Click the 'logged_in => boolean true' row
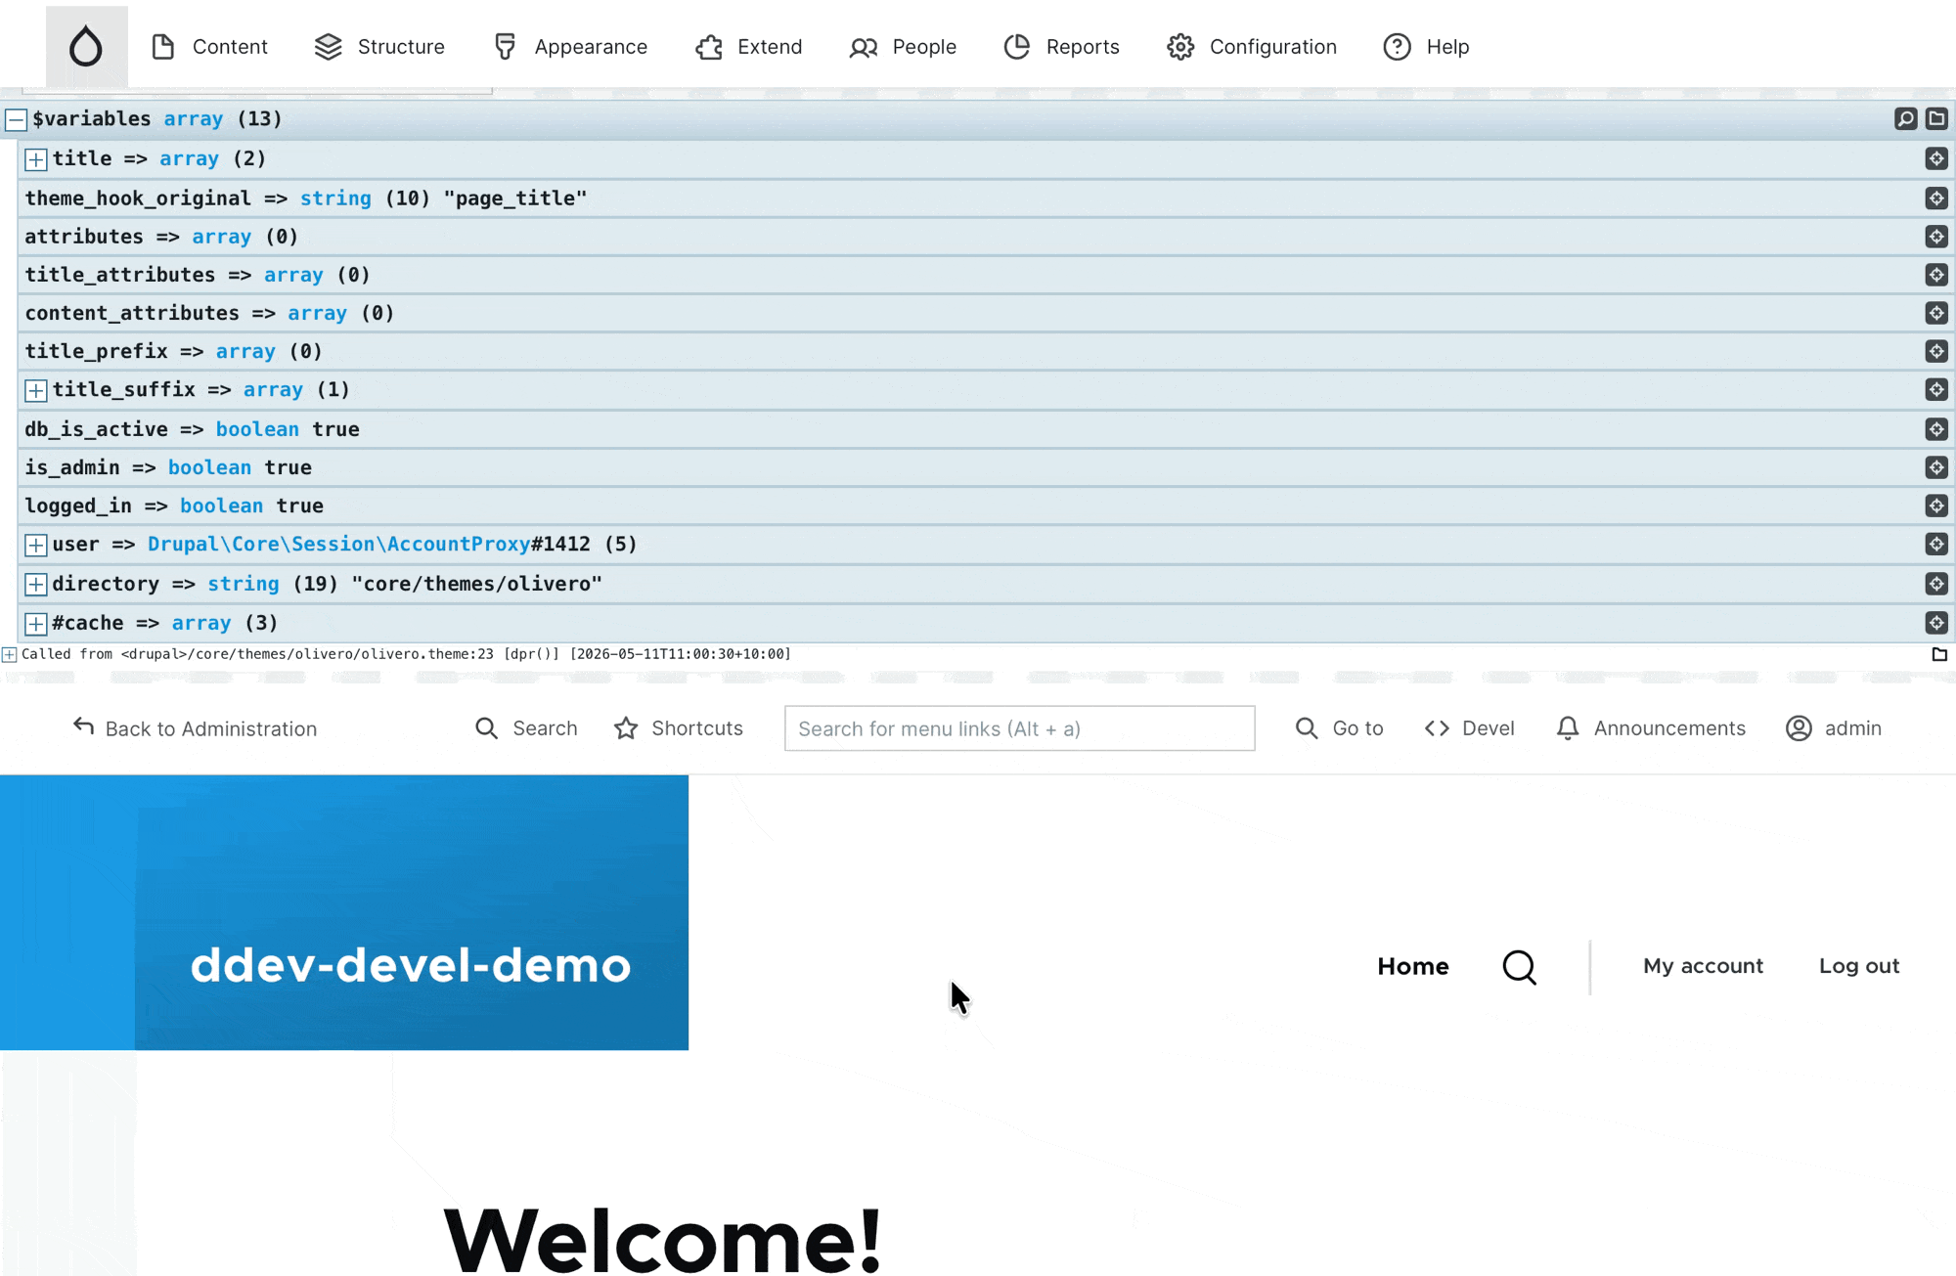Image resolution: width=1956 pixels, height=1276 pixels. click(x=986, y=506)
